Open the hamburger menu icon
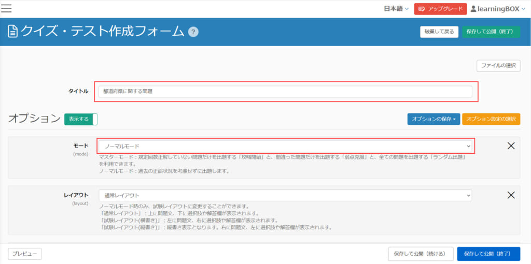The width and height of the screenshot is (531, 264). click(x=7, y=8)
